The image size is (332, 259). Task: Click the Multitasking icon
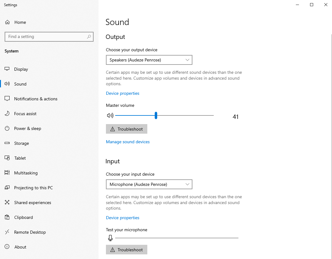point(7,173)
